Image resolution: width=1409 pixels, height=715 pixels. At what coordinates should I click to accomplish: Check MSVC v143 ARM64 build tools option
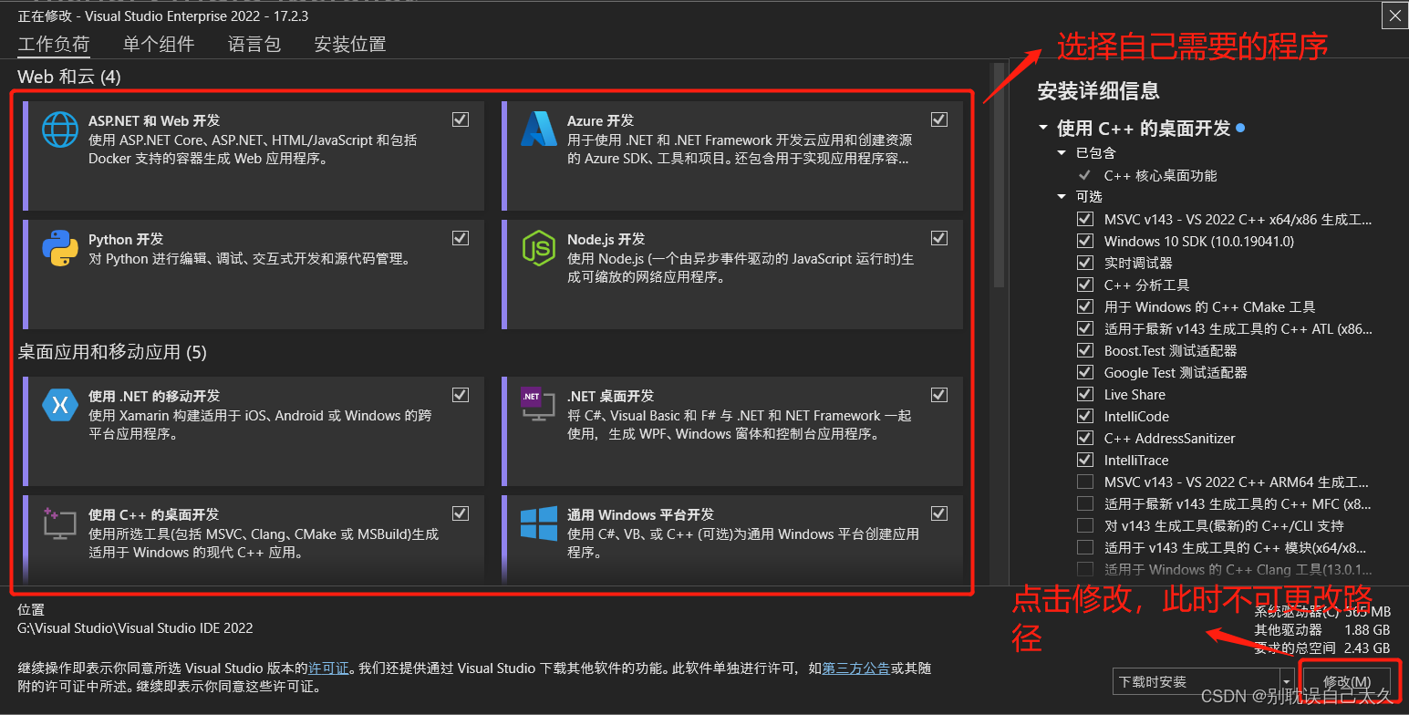click(x=1085, y=482)
